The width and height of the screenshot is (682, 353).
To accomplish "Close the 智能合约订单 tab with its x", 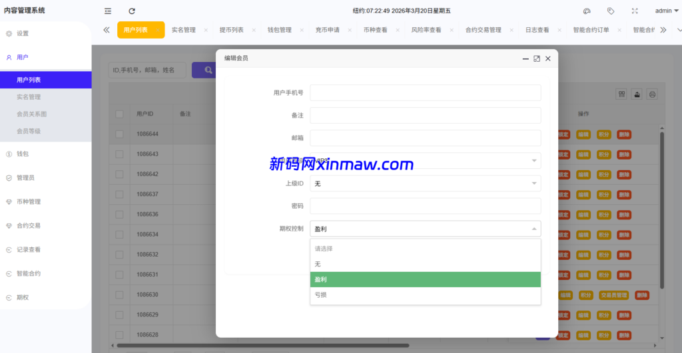I will tap(619, 30).
